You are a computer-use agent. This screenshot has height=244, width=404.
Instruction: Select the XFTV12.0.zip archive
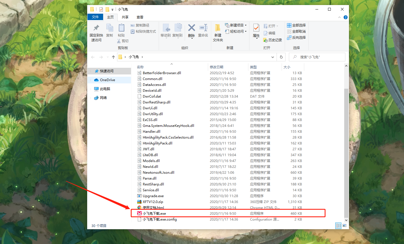tap(219, 202)
